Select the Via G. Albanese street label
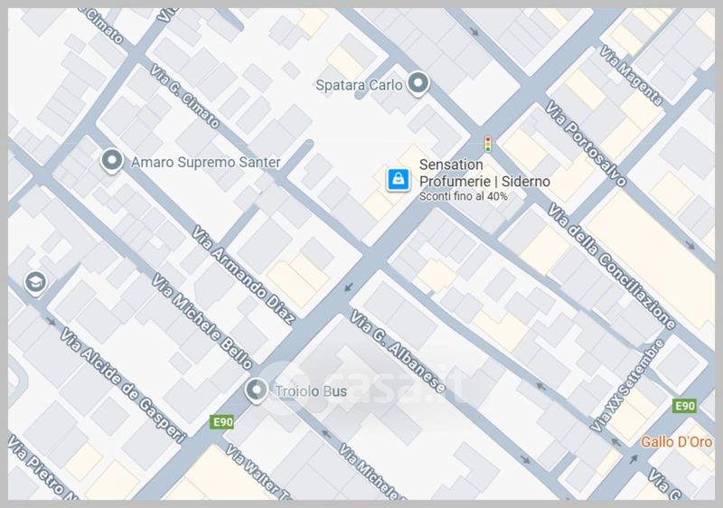Image resolution: width=723 pixels, height=508 pixels. [x=398, y=352]
